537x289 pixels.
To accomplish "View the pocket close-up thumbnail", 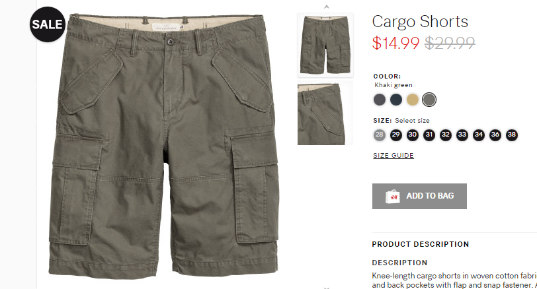I will tap(325, 114).
